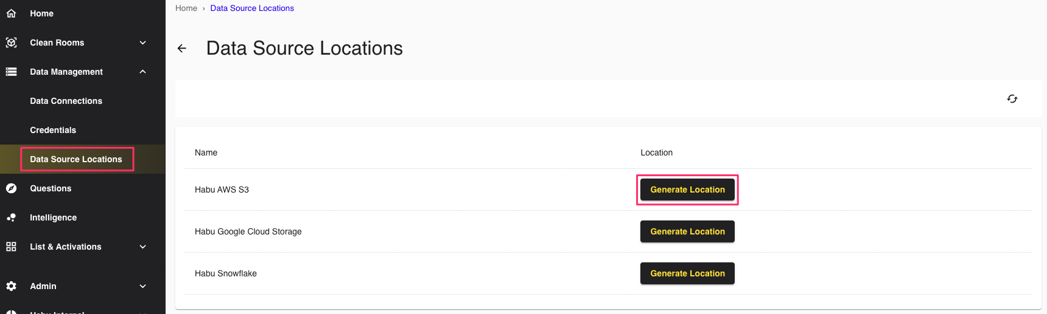The width and height of the screenshot is (1047, 314).
Task: Click the Home breadcrumb link
Action: (x=186, y=8)
